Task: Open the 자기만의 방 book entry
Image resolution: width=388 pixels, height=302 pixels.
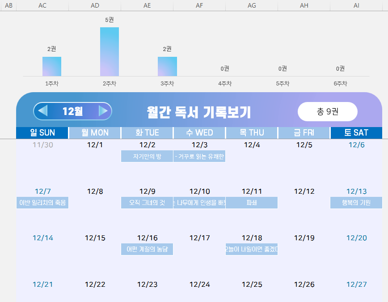Action: pyautogui.click(x=147, y=156)
